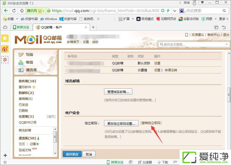Screen dimensions: 231x165
Task: Go to 邮箱首页 link
Action: pyautogui.click(x=73, y=42)
